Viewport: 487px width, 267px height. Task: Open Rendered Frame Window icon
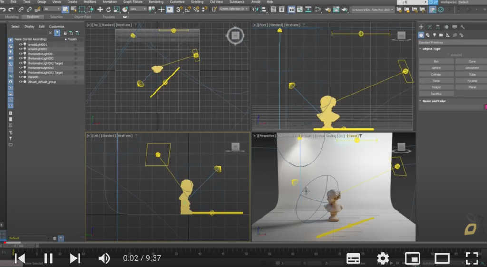click(x=336, y=10)
